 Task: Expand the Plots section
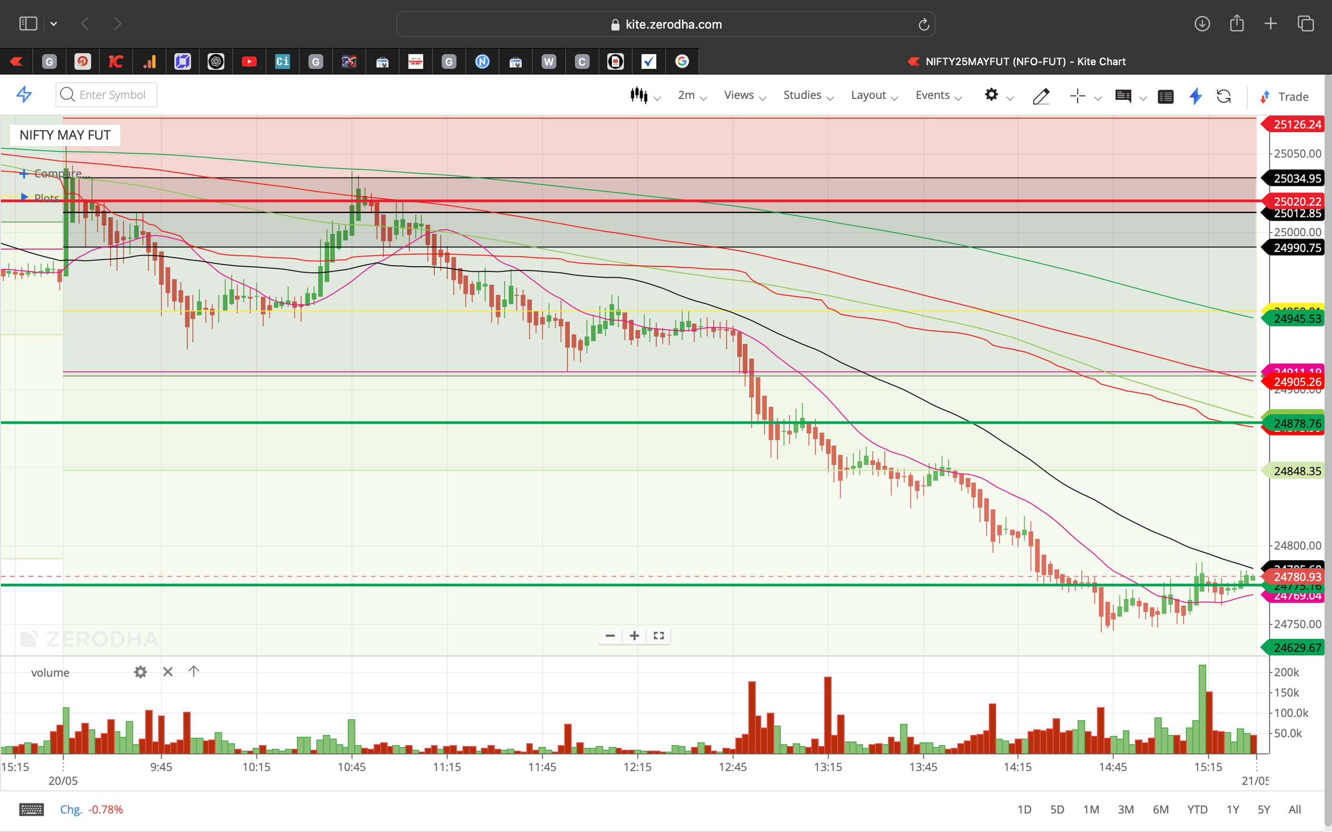(x=47, y=198)
